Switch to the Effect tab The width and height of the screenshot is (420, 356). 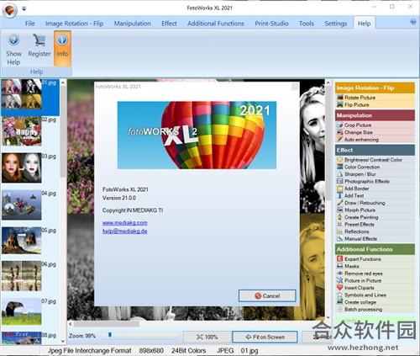[169, 24]
